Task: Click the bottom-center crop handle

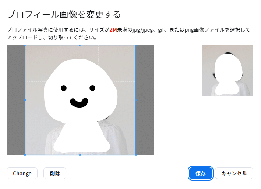Action: coord(80,155)
